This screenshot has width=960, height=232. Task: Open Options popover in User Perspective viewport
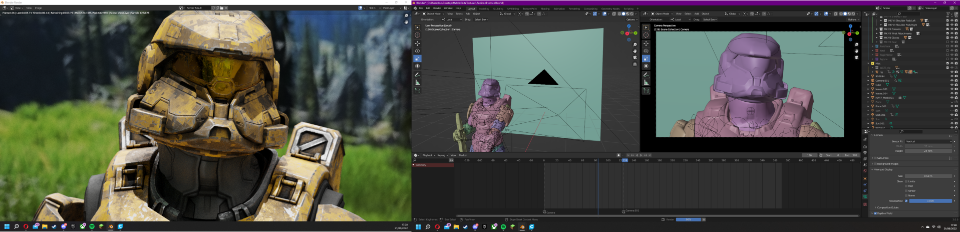click(632, 20)
